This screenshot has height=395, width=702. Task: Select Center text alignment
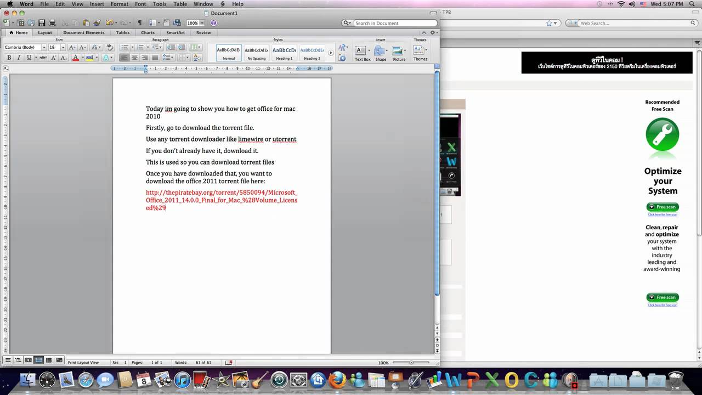click(x=135, y=58)
